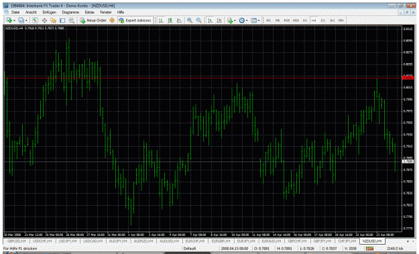Toggle the Data Window crosshair icon
419x254 pixels.
tap(44, 20)
